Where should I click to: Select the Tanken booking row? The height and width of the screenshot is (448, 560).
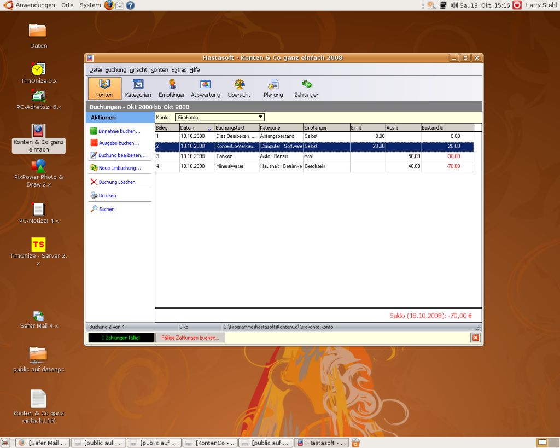(x=314, y=156)
